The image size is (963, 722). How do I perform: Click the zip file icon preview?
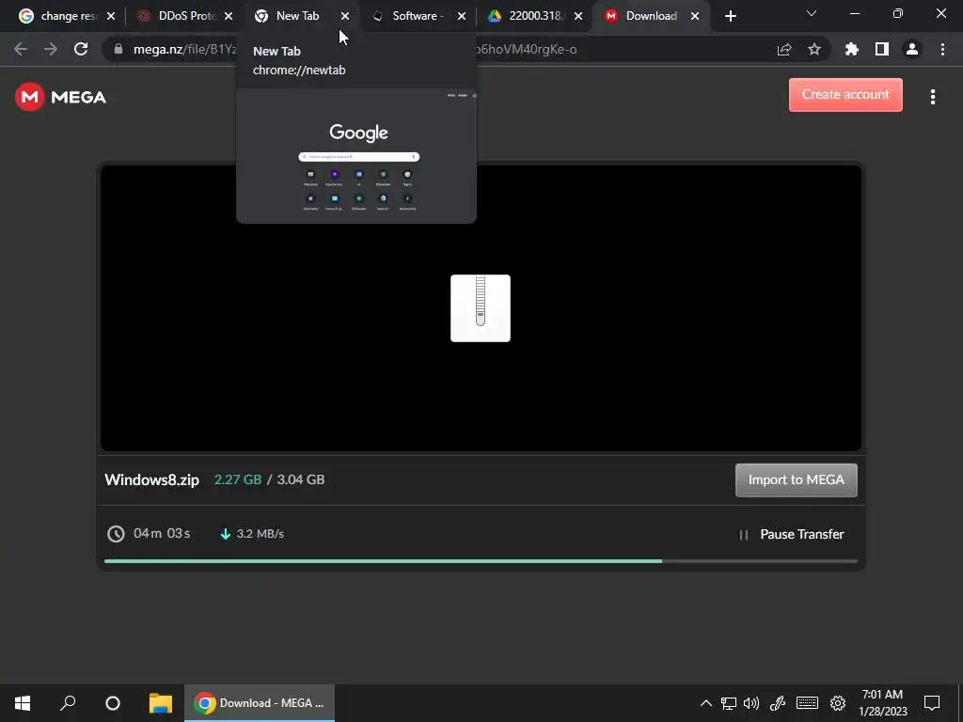tap(481, 308)
